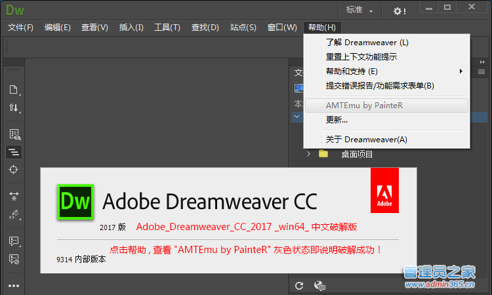Viewport: 492px width, 295px height.
Task: Click the Select Parent Tag icon
Action: [x=14, y=215]
